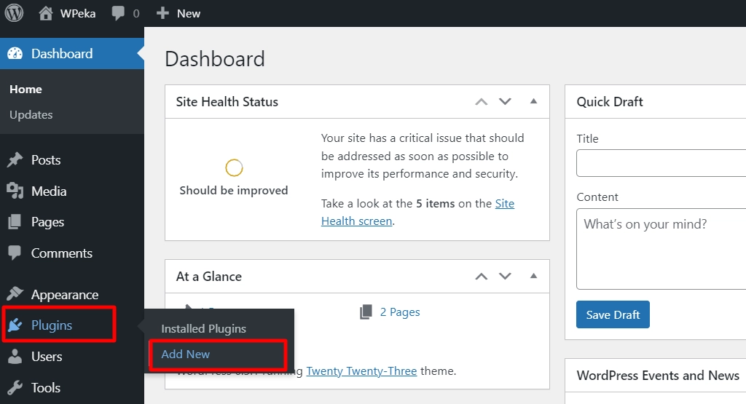Open the Plugins menu
Screen dimensions: 746x404
(x=52, y=325)
